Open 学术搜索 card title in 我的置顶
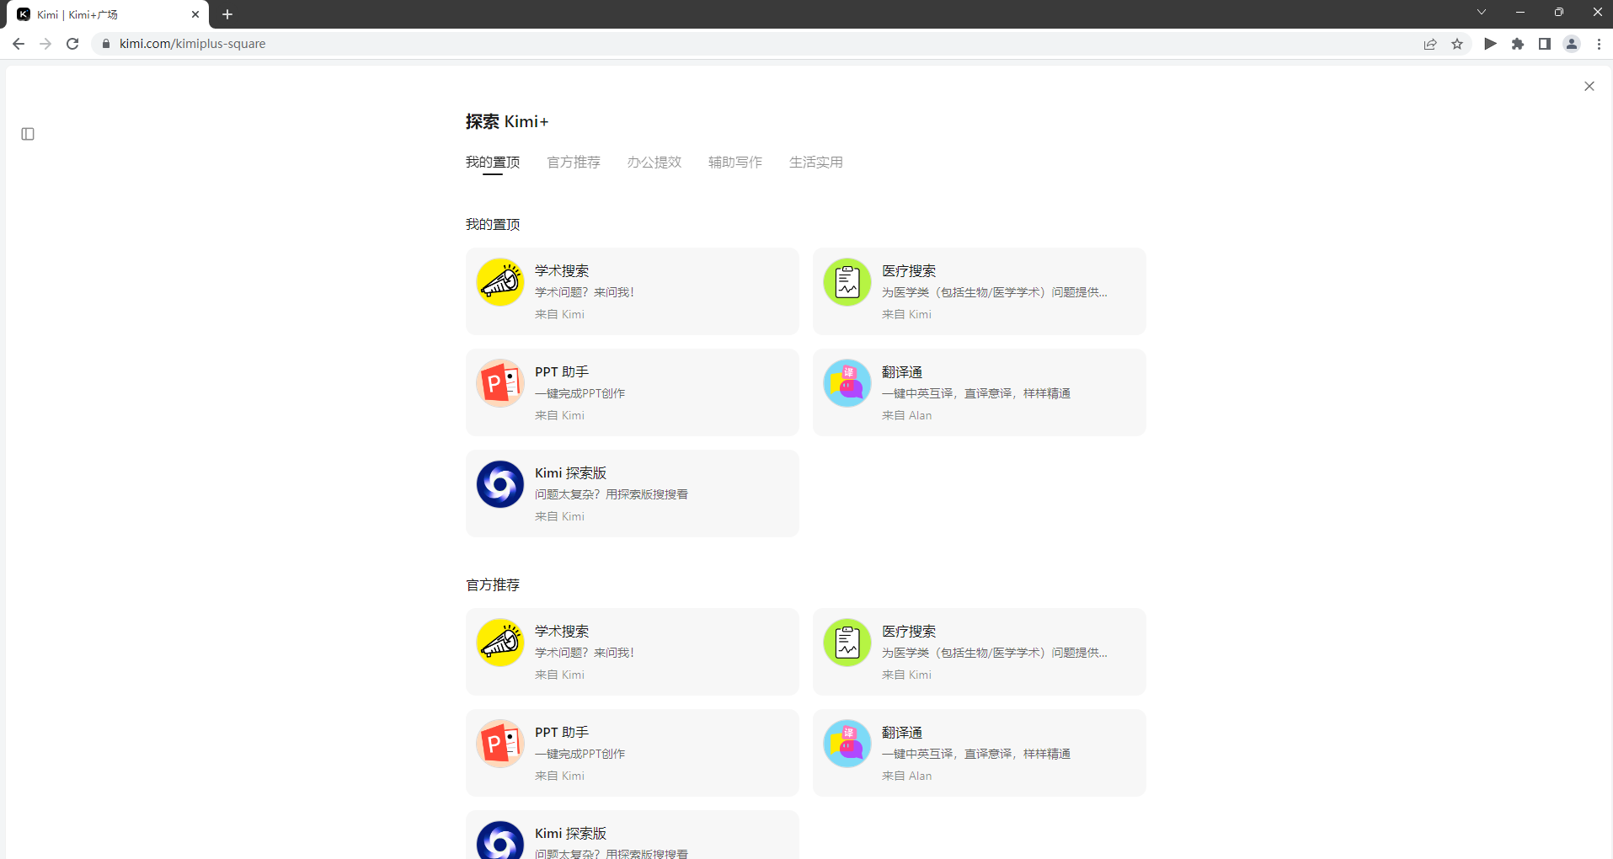Screen dimensions: 1613x859 point(562,270)
